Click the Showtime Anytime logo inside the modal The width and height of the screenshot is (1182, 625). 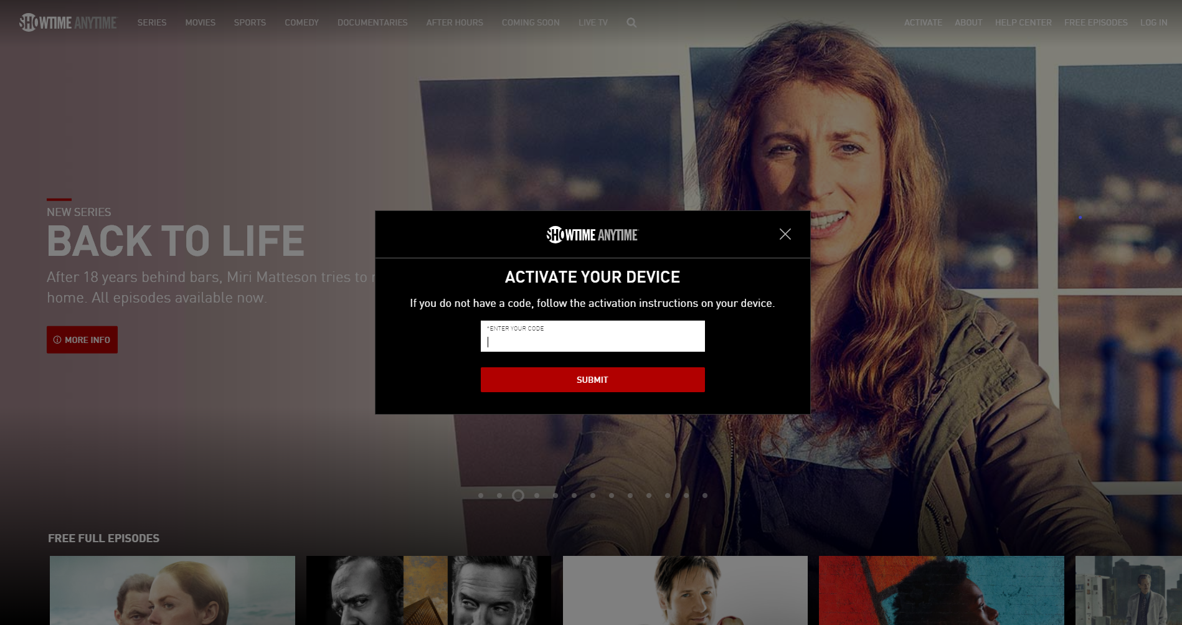(x=592, y=235)
